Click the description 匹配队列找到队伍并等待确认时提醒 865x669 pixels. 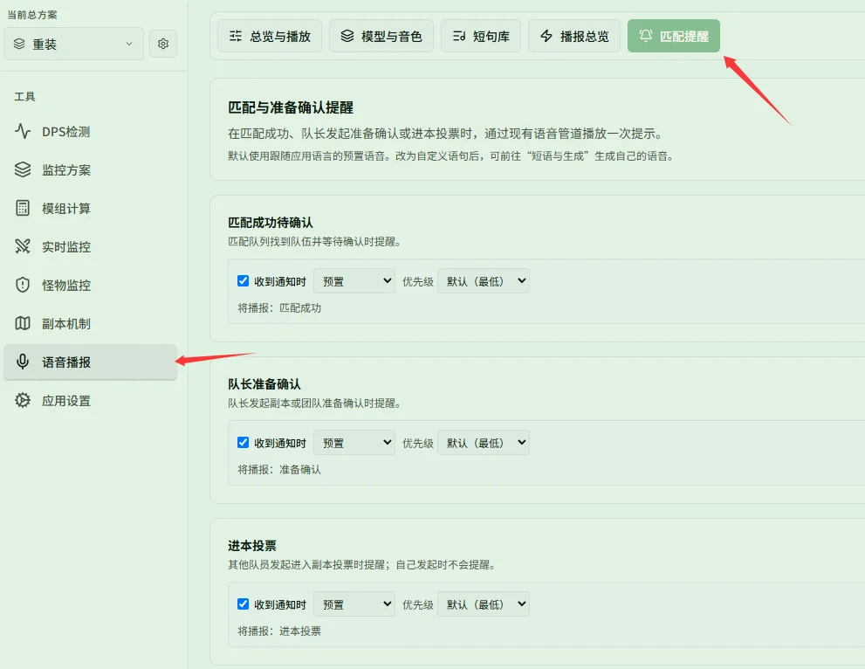(314, 242)
